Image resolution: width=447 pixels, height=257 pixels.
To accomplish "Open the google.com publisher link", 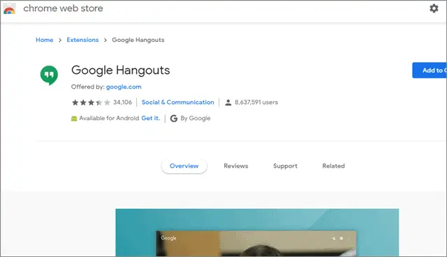I will [x=124, y=87].
